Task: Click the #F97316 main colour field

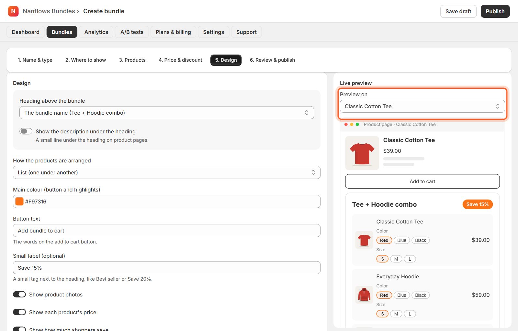Action: click(x=167, y=202)
